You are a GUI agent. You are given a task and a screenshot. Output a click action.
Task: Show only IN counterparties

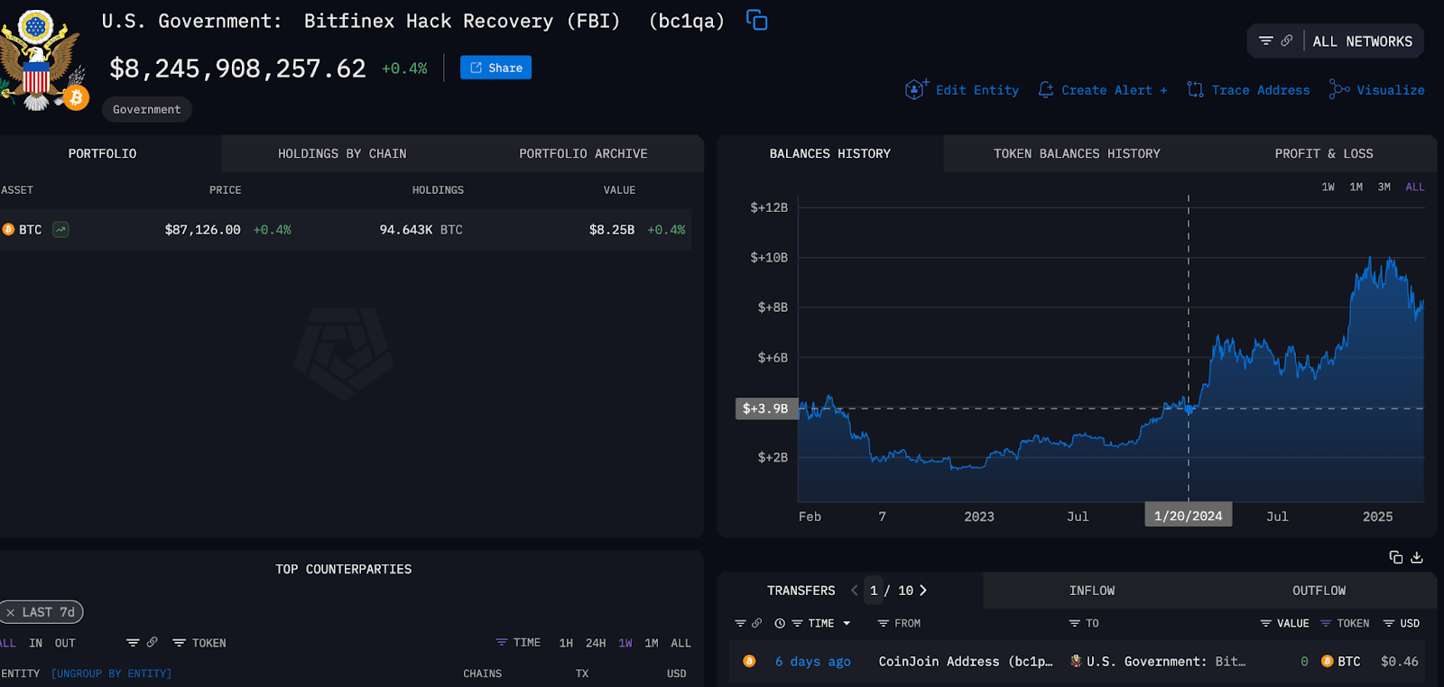pyautogui.click(x=35, y=643)
